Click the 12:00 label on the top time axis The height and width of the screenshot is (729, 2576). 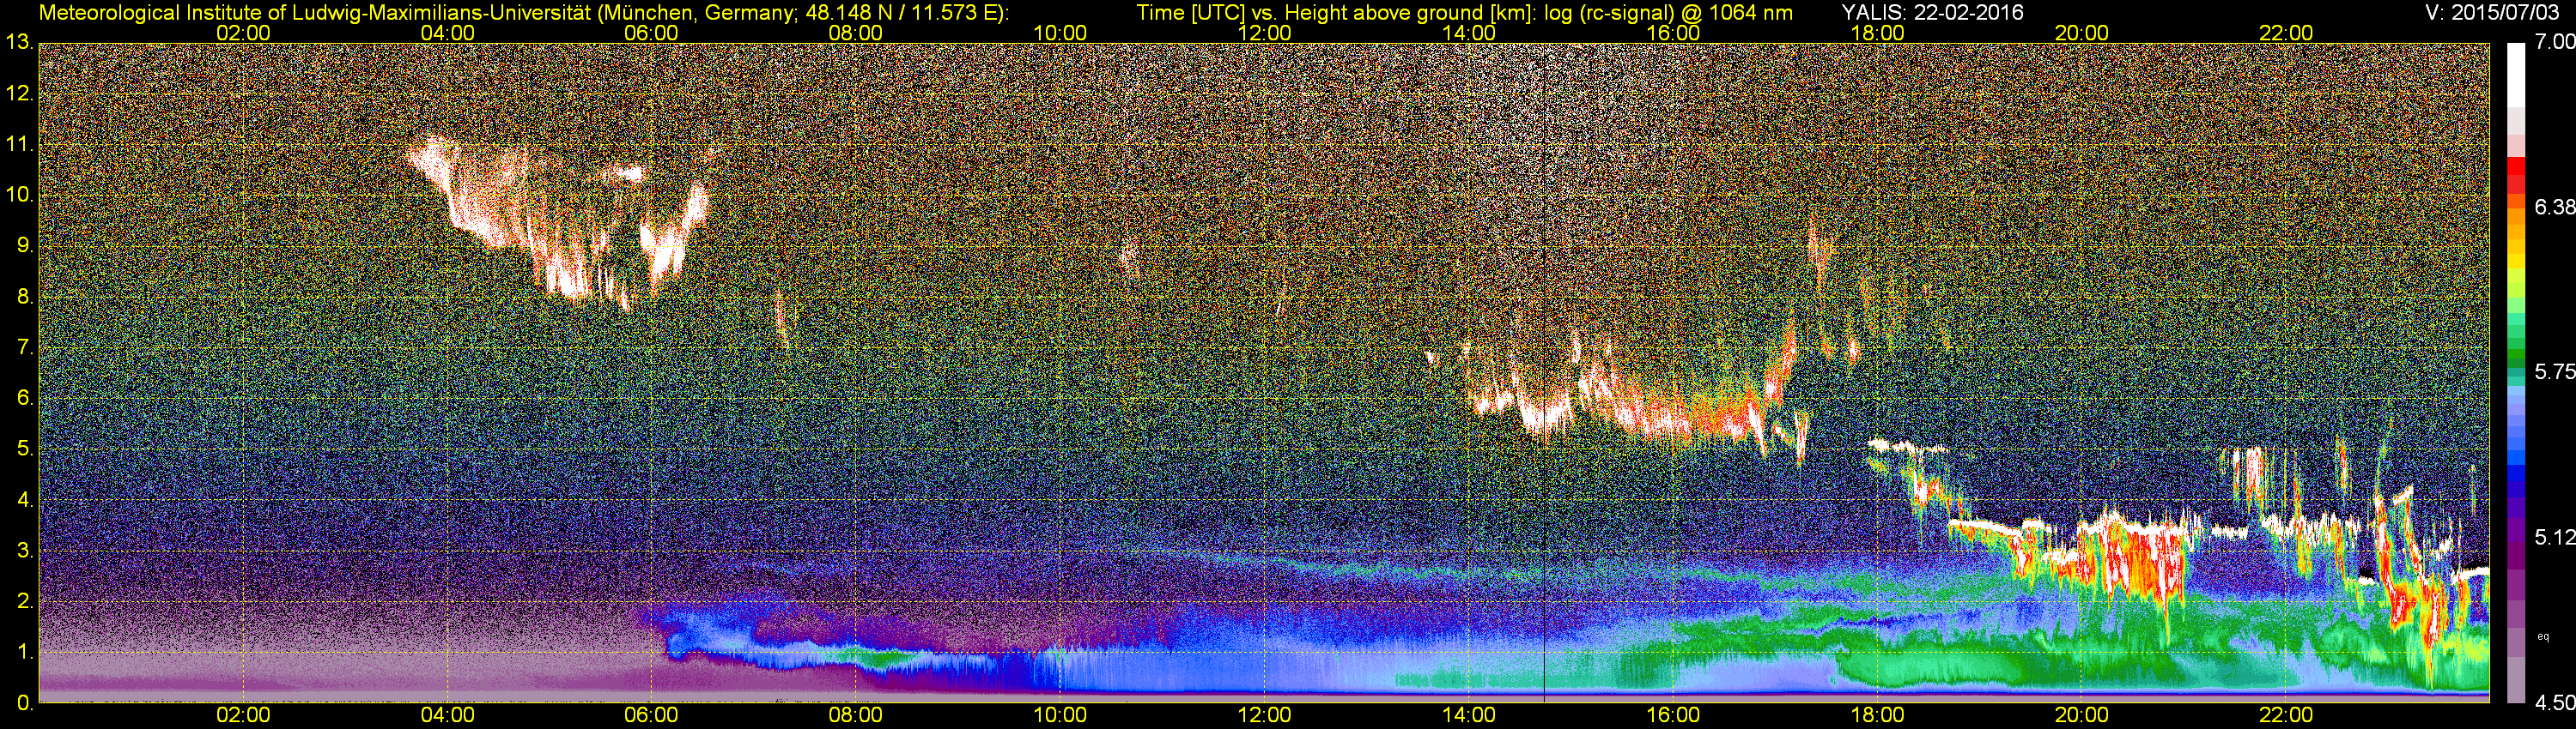(x=1264, y=33)
